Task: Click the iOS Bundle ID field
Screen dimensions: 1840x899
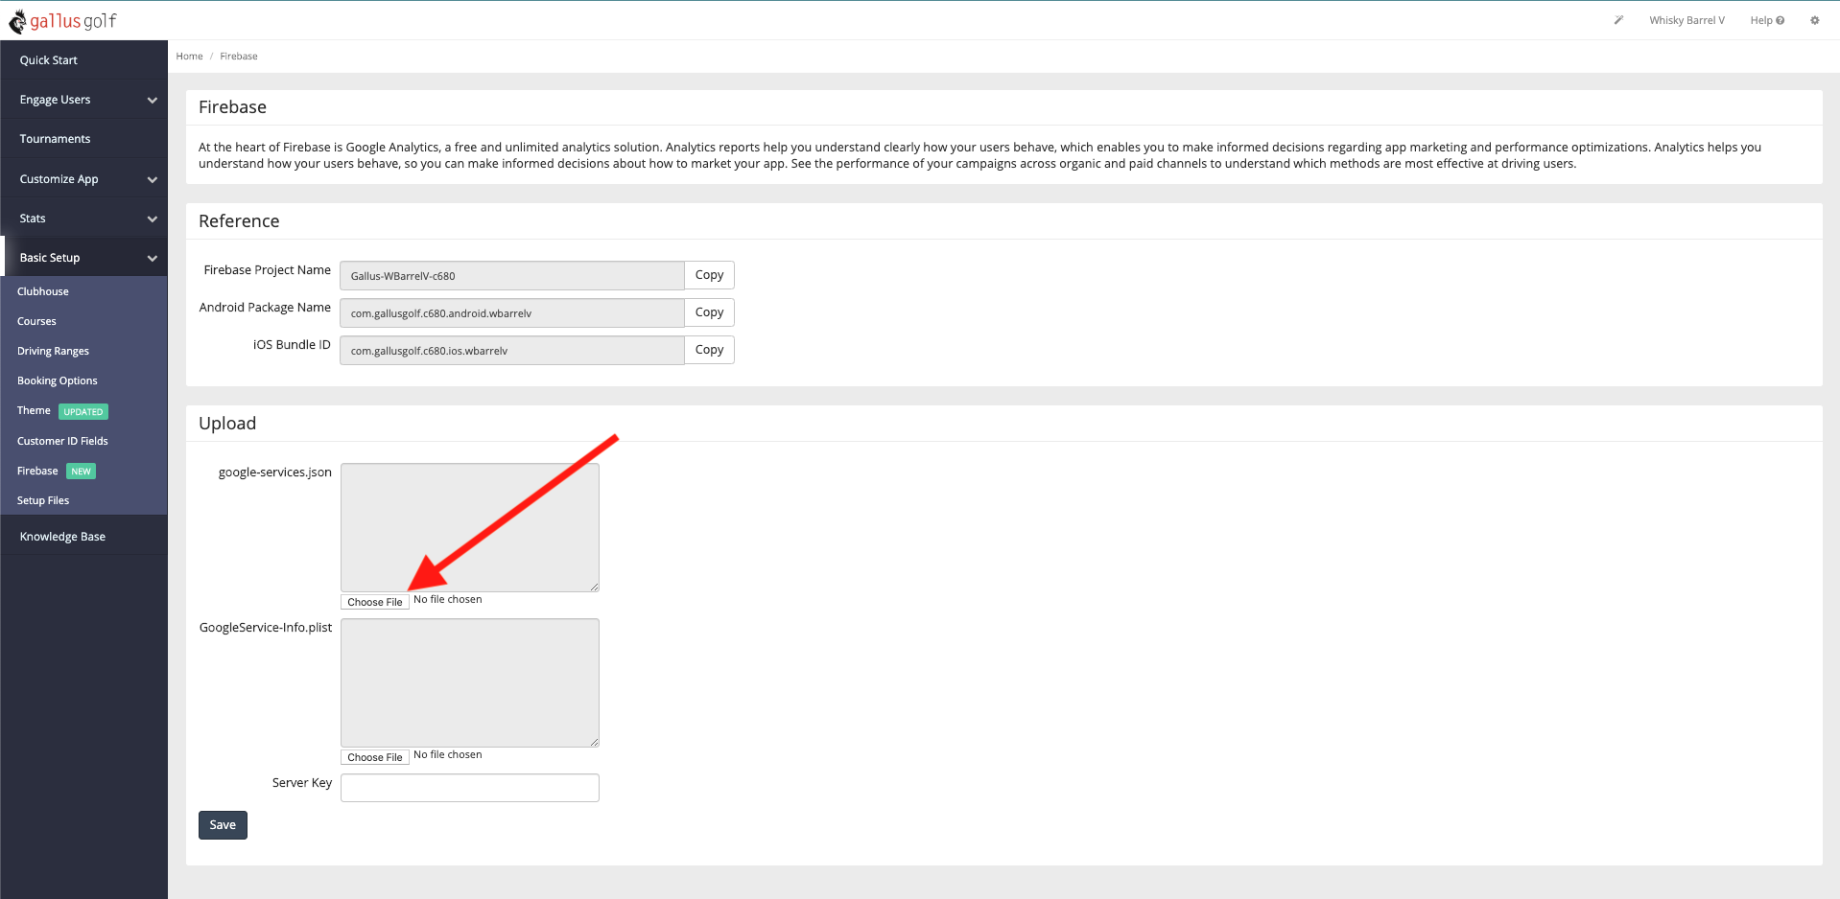Action: point(512,351)
